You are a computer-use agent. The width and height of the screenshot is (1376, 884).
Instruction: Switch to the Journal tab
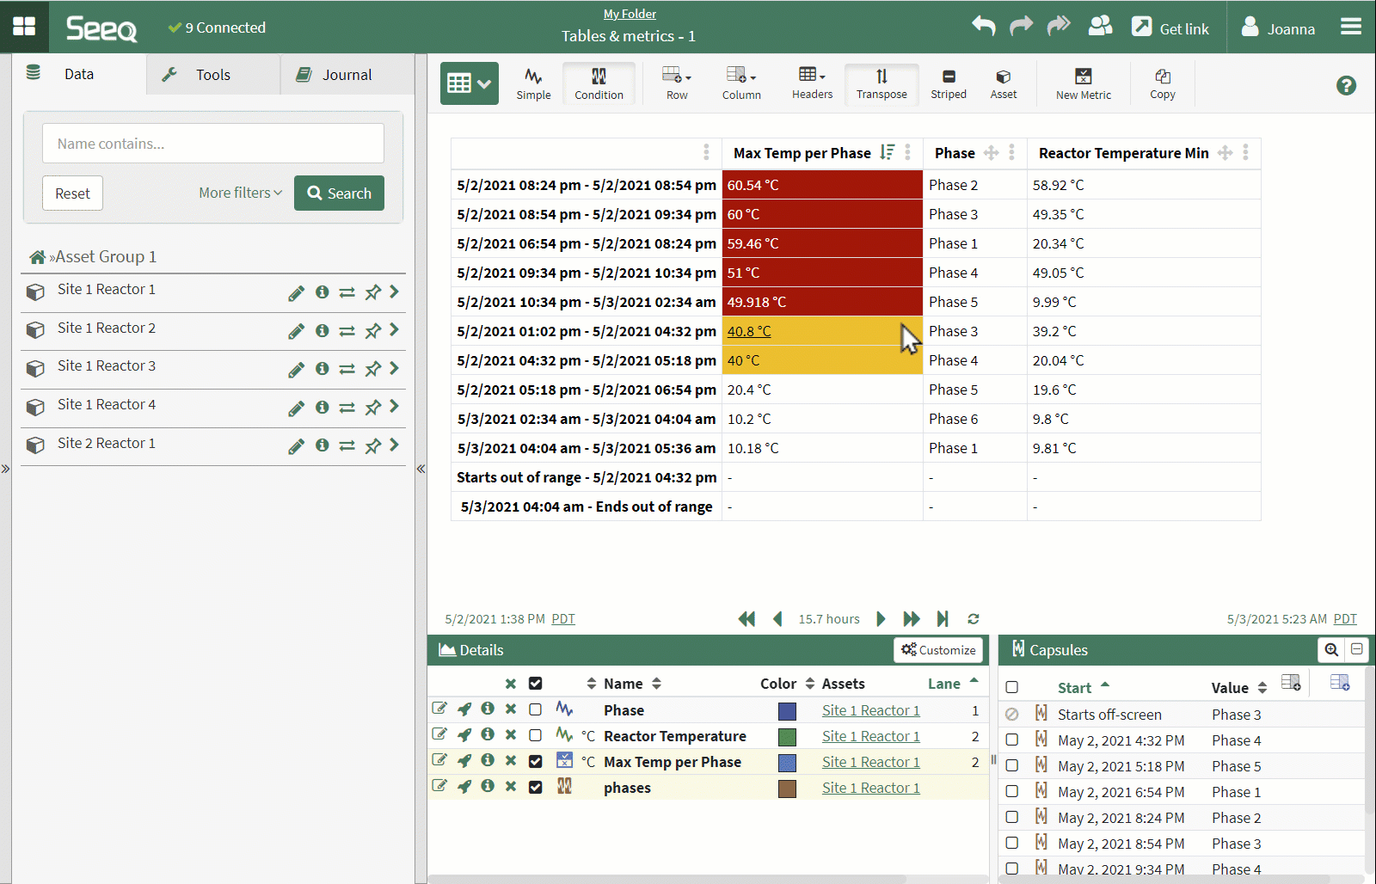[347, 75]
